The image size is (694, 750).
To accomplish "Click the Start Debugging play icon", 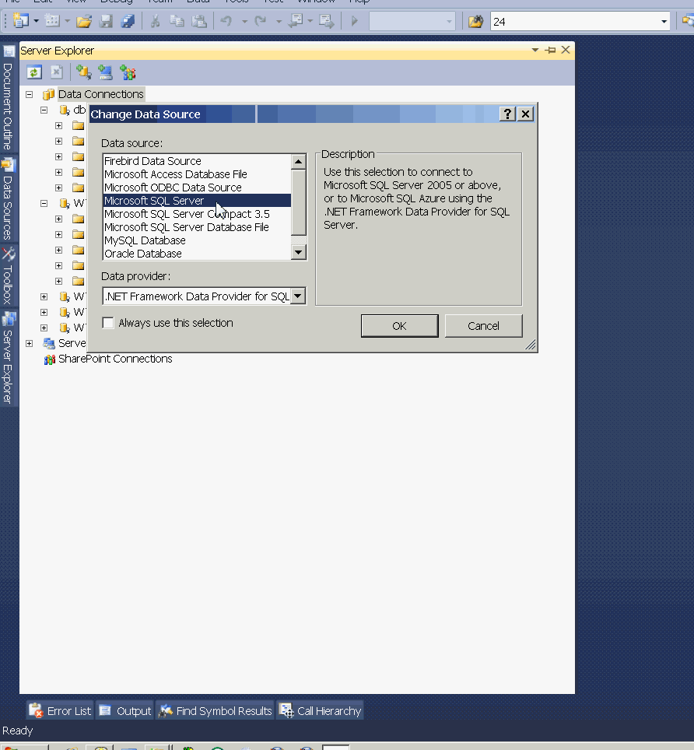I will (x=355, y=22).
